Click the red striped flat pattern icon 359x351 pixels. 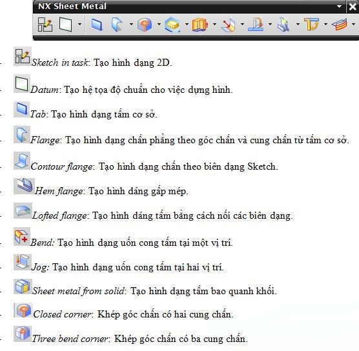(x=340, y=25)
